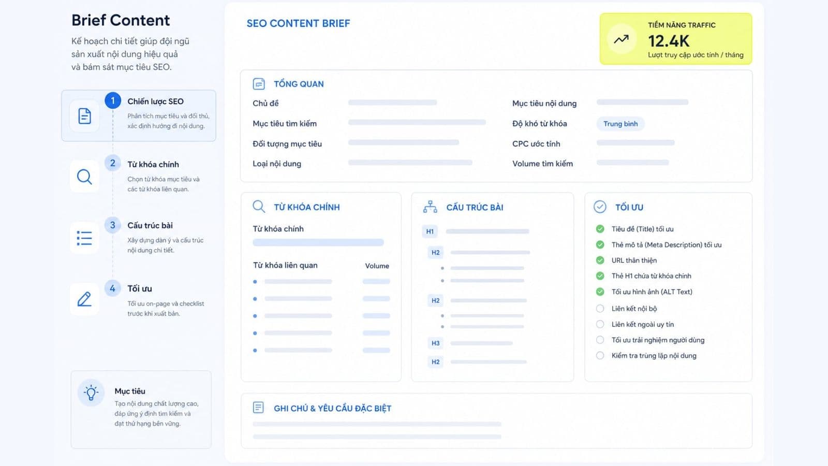Click the TỔNG QUAN section heading
This screenshot has width=828, height=466.
[x=299, y=84]
